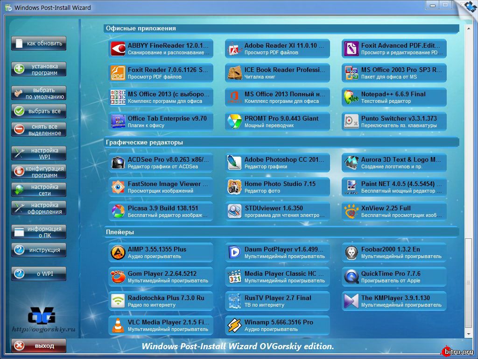Click the Foxit Advanced PDF Editor icon
This screenshot has width=478, height=359.
click(x=351, y=49)
